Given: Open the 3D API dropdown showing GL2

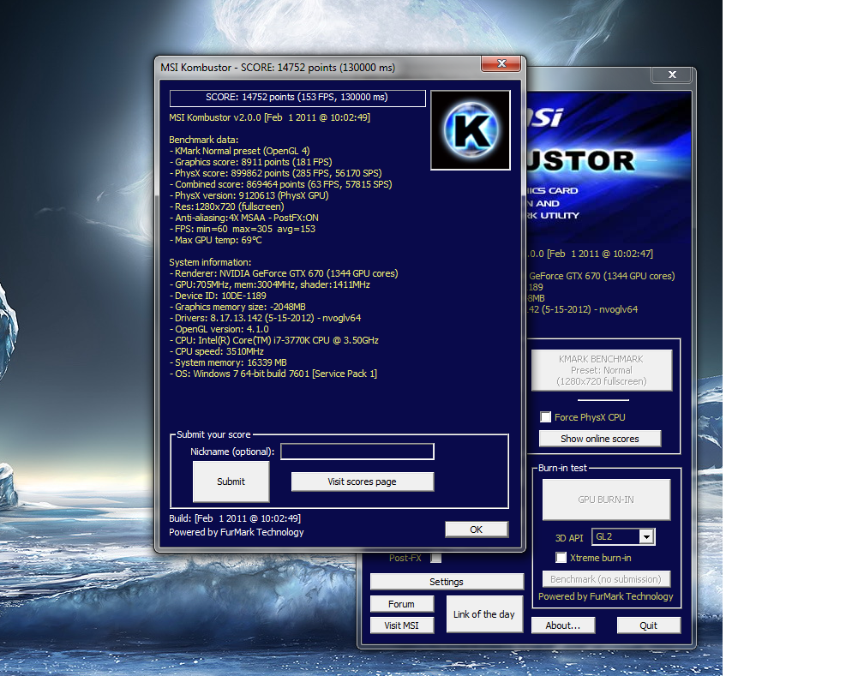Looking at the screenshot, I should coord(646,537).
